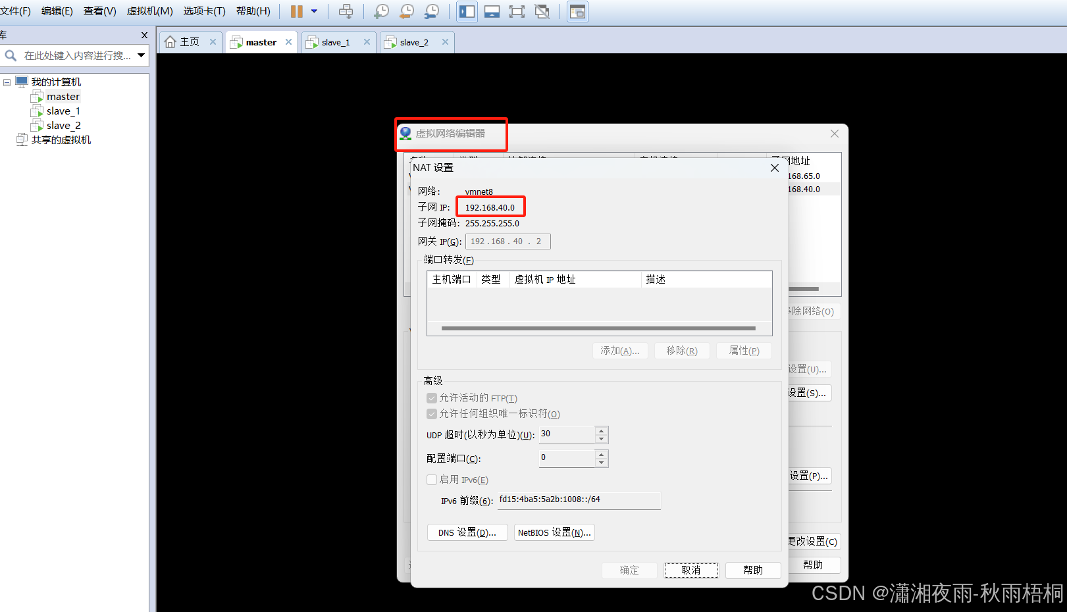The width and height of the screenshot is (1067, 612).
Task: Click 帮助 in the virtual network editor window
Action: (x=814, y=565)
